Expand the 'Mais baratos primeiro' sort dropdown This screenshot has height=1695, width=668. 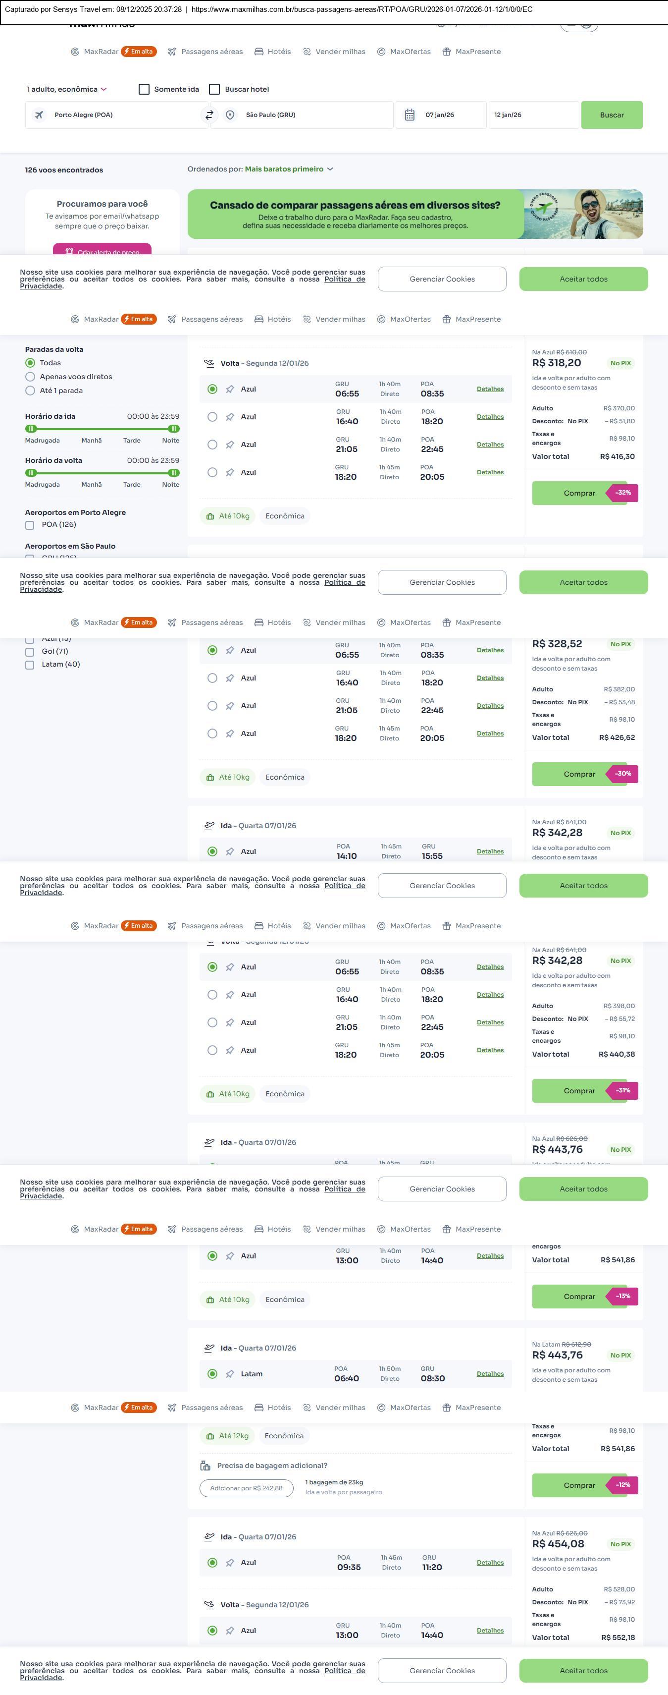pos(289,169)
